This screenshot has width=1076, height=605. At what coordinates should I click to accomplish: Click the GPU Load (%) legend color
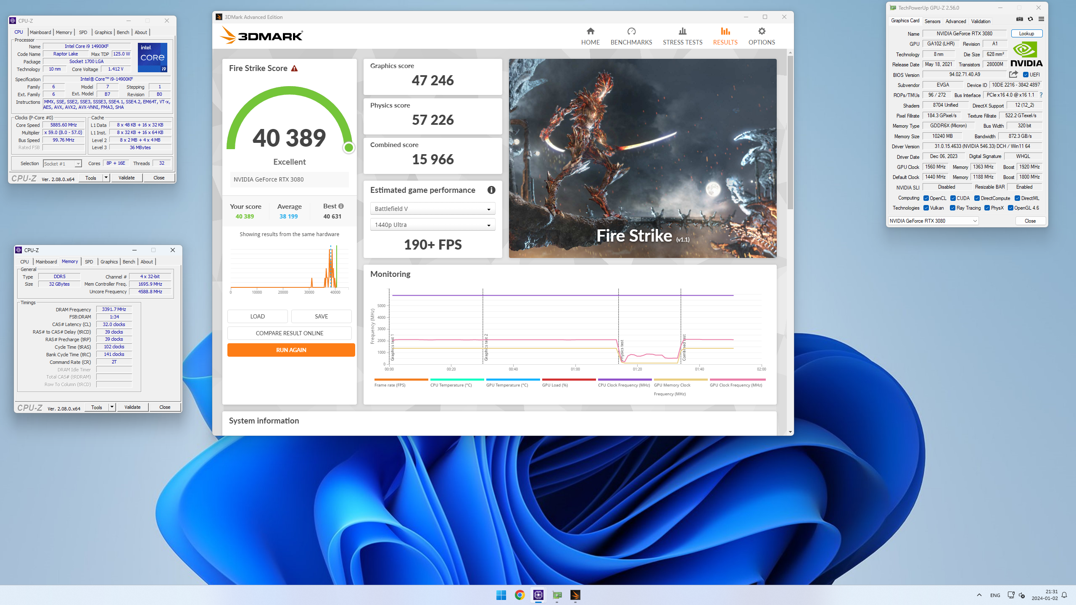tap(569, 379)
